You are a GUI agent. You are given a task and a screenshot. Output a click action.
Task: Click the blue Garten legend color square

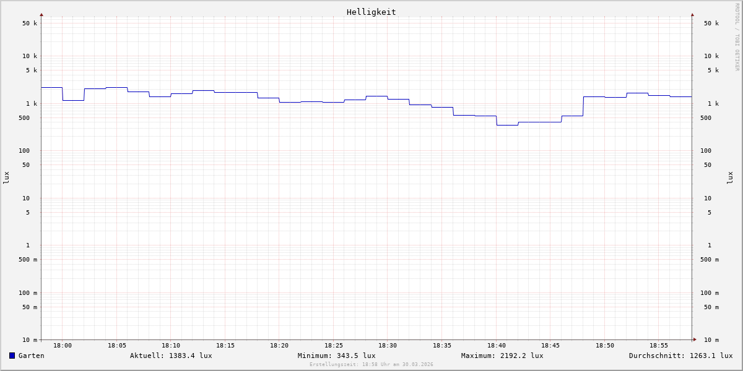(12, 356)
